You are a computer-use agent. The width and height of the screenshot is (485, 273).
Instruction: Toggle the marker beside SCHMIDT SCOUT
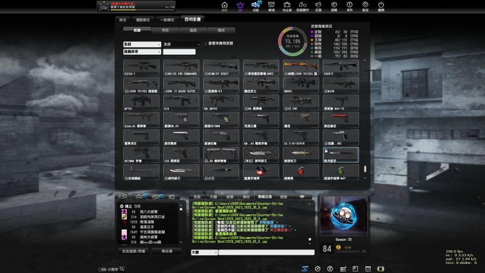205,74
